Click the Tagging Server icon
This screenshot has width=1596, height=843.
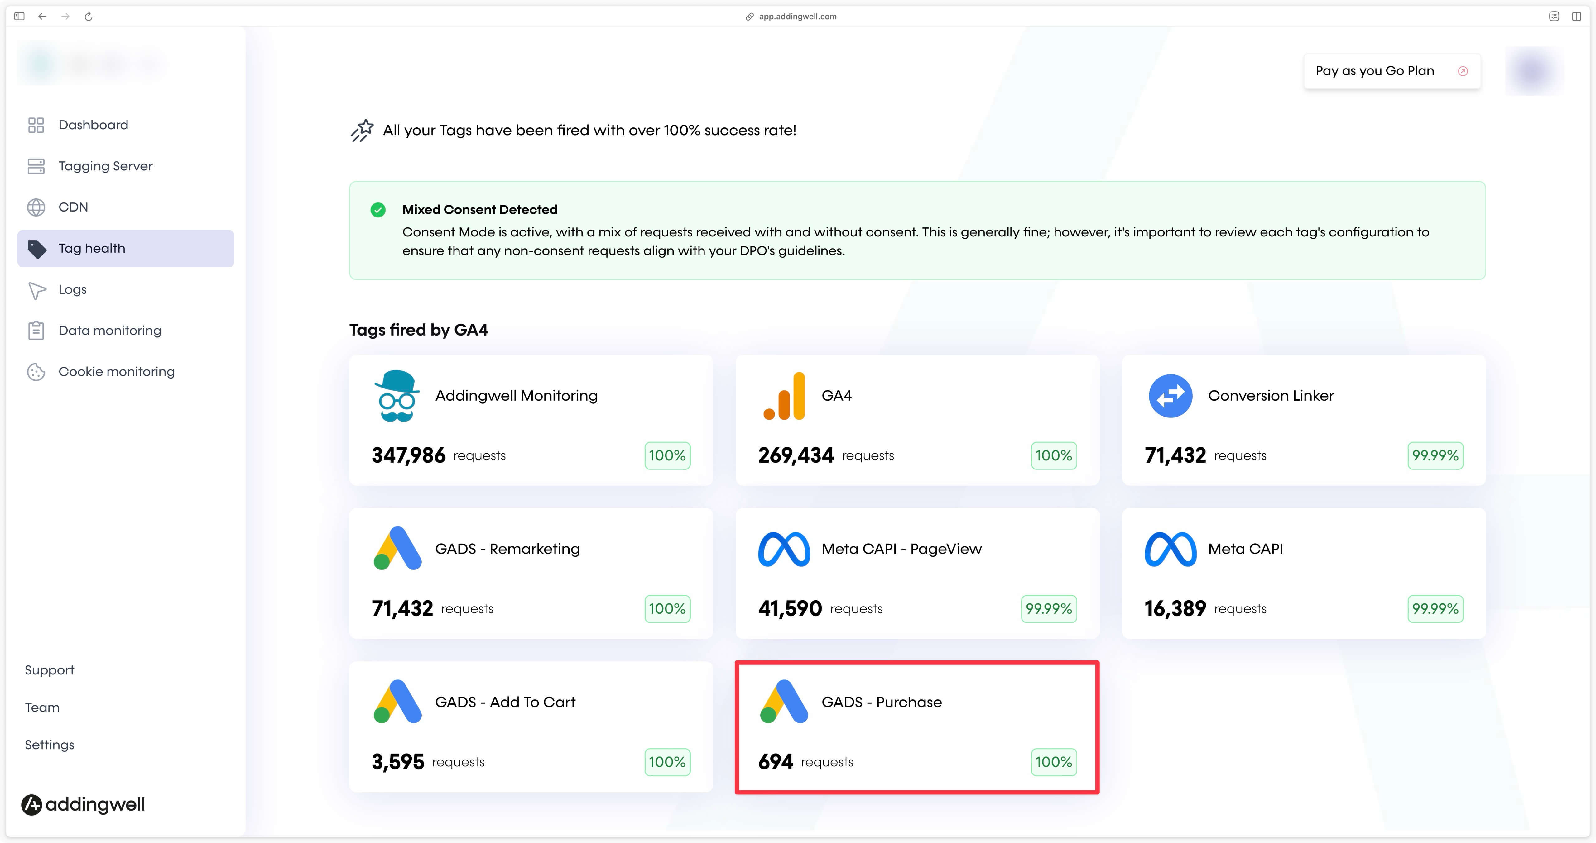click(x=36, y=166)
